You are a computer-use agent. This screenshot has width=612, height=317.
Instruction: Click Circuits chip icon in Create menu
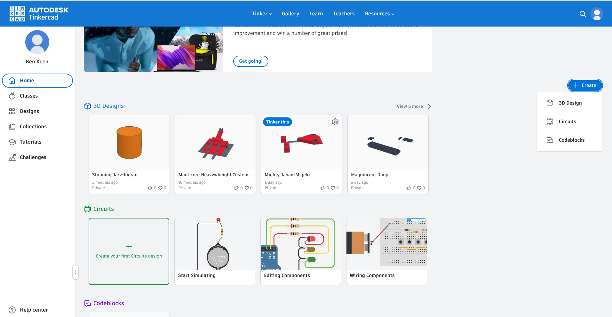(550, 122)
